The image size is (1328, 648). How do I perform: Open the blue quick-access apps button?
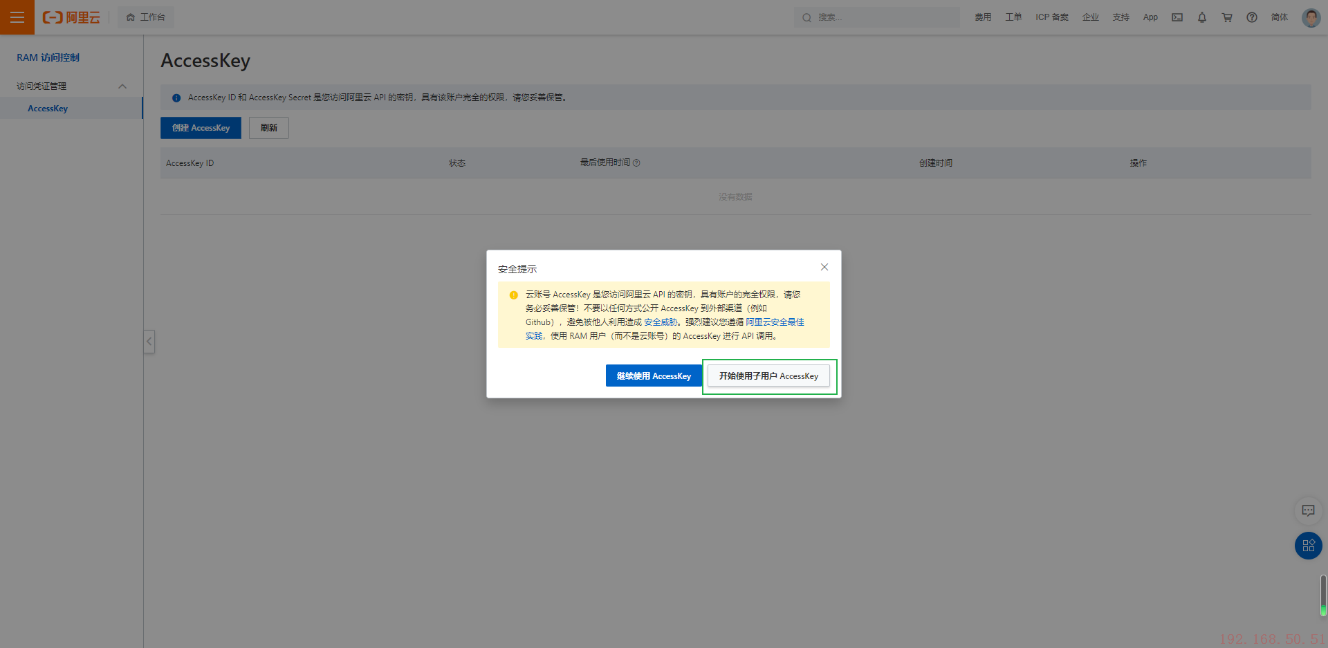tap(1308, 546)
